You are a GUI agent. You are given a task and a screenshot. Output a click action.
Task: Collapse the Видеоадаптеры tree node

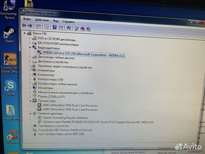[x=30, y=48]
